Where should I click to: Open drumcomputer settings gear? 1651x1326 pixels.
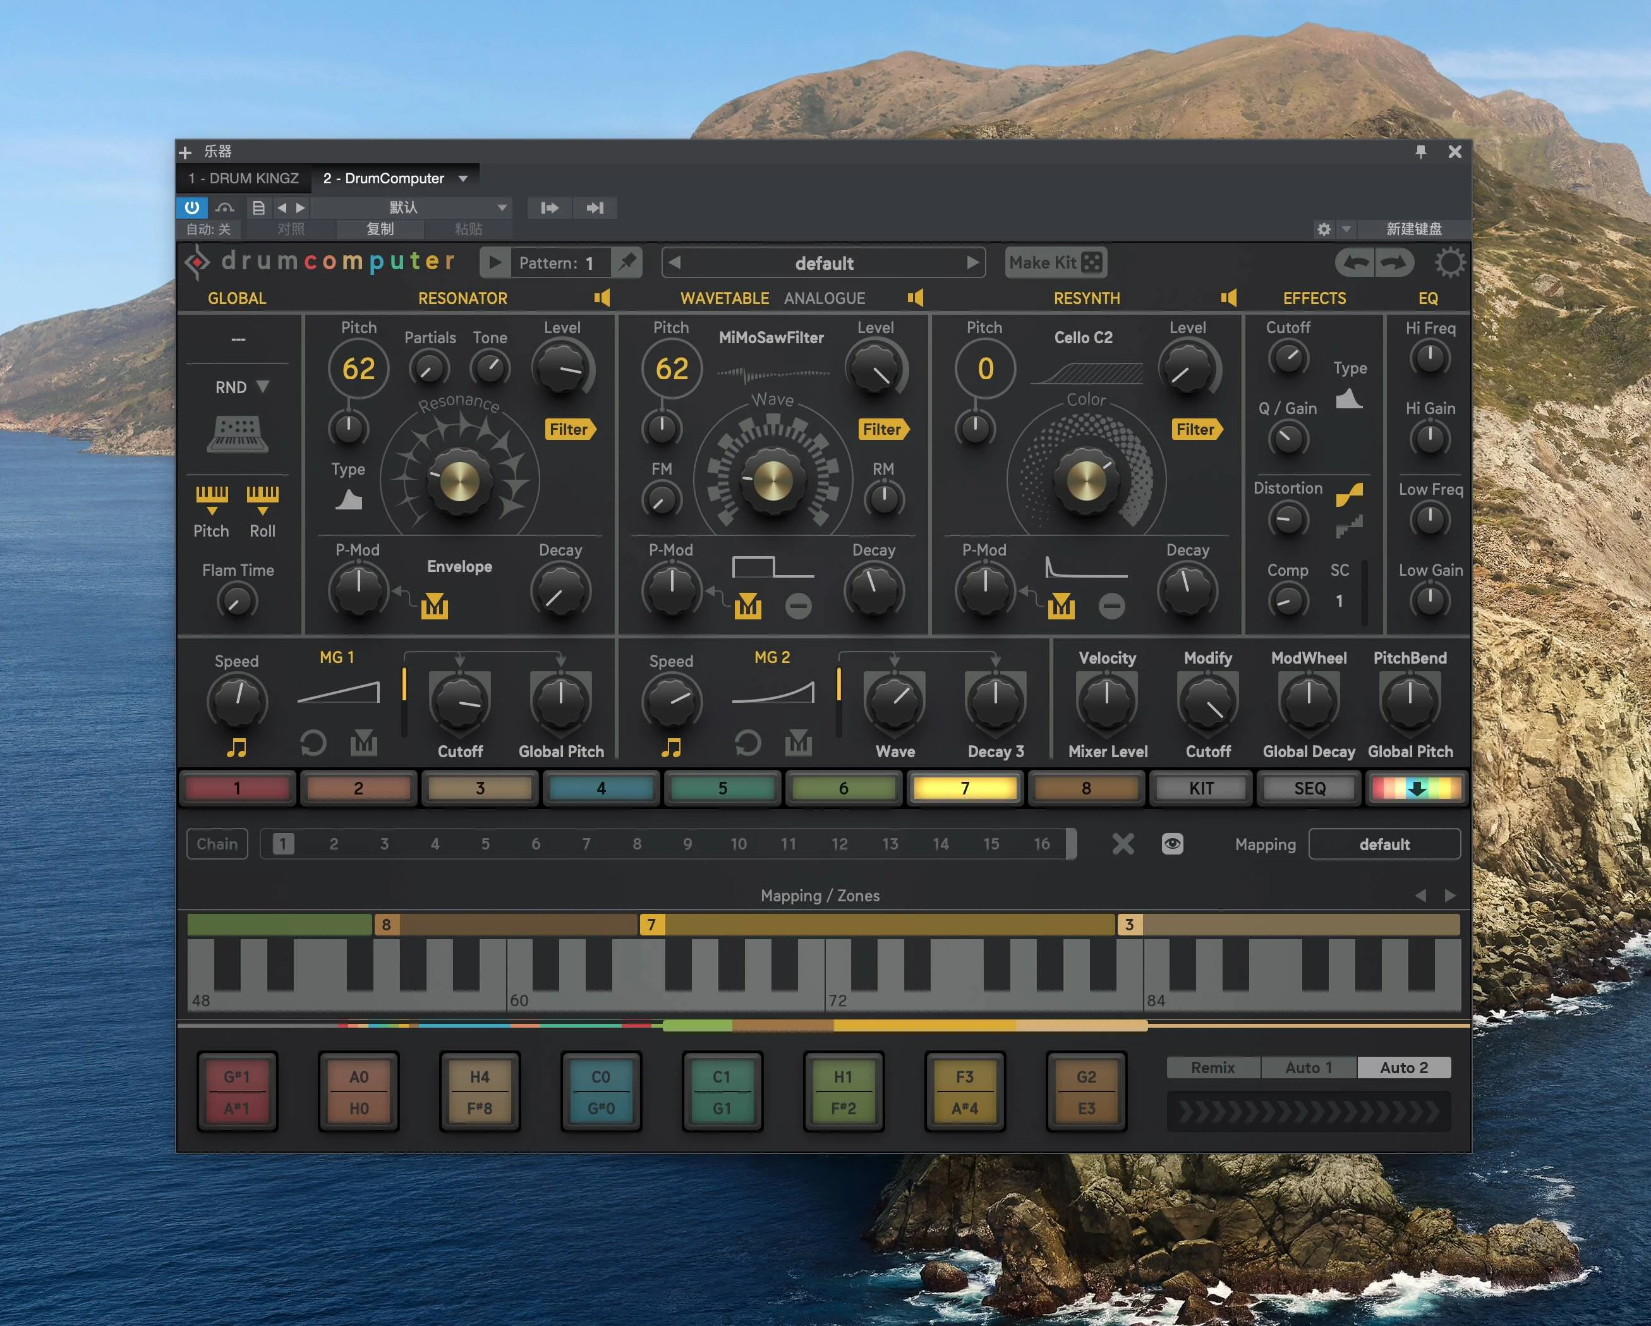tap(1449, 263)
